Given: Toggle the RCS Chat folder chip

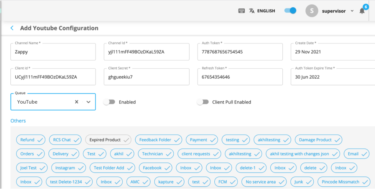Looking at the screenshot, I should click(65, 140).
